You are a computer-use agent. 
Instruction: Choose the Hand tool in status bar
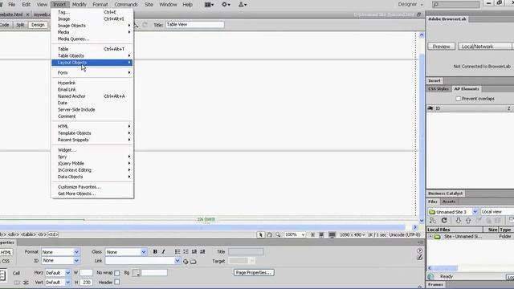269,234
